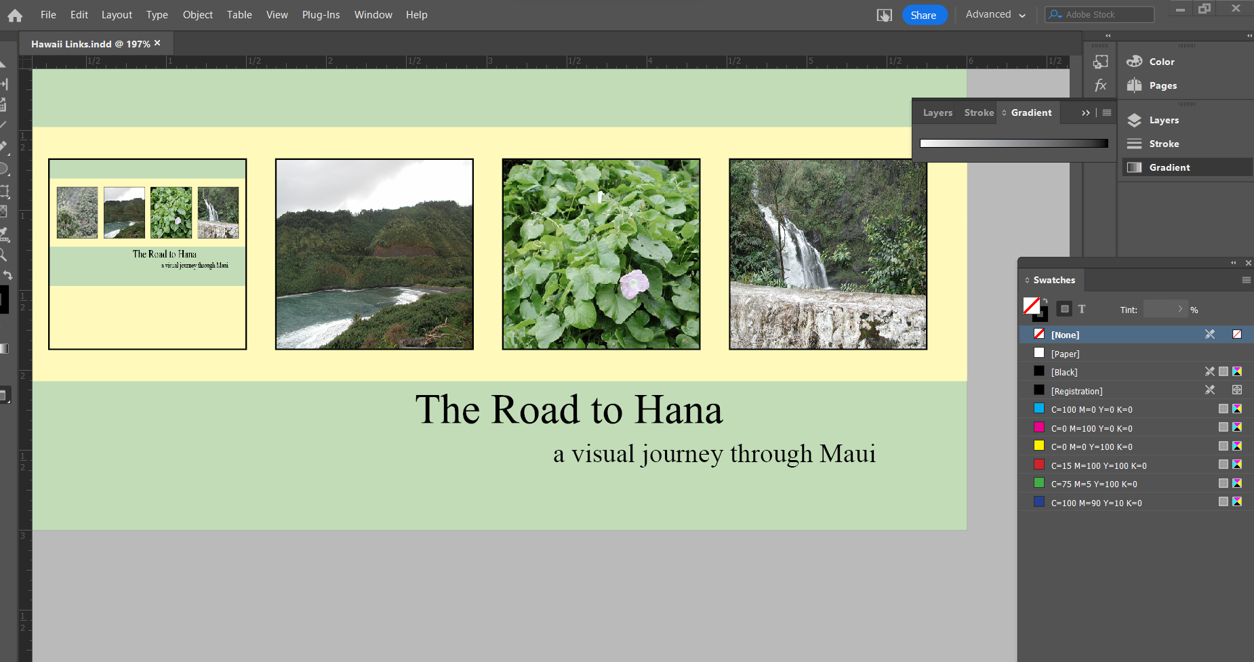This screenshot has height=662, width=1254.
Task: Click the blue Share button
Action: tap(923, 15)
